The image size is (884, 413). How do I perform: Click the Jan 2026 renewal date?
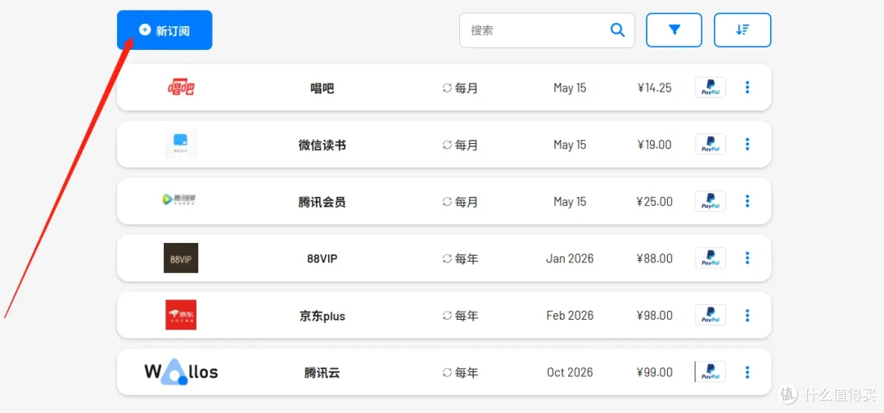coord(570,258)
